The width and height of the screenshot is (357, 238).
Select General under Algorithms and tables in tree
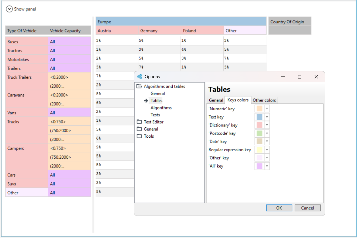pos(158,94)
